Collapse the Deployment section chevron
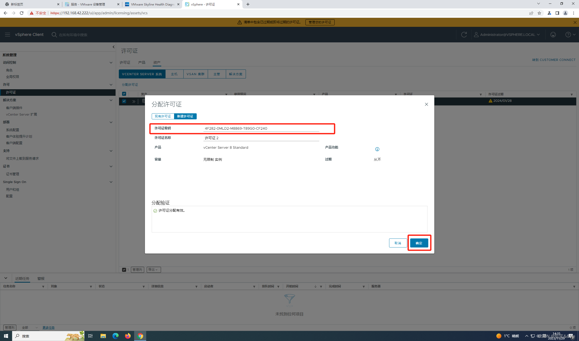The height and width of the screenshot is (341, 579). click(111, 122)
